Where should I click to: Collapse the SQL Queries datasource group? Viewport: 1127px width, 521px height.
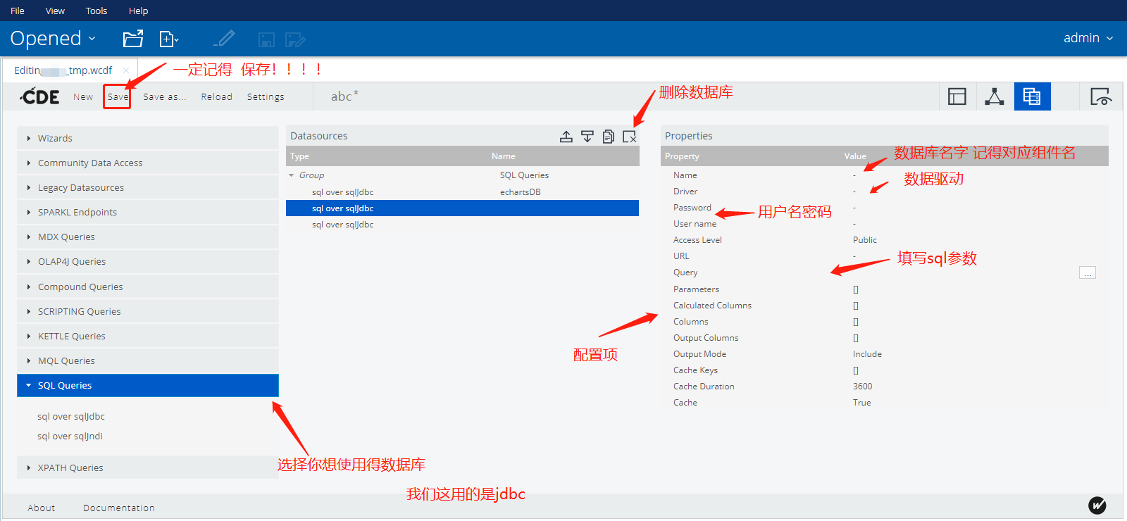[292, 175]
